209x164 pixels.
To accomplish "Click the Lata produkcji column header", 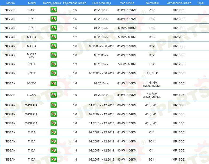I will pos(102,3).
